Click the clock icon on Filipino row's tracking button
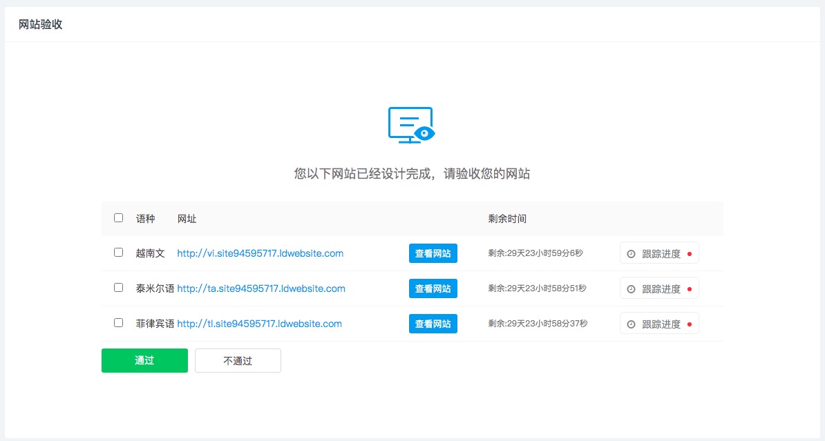This screenshot has height=441, width=825. 631,323
